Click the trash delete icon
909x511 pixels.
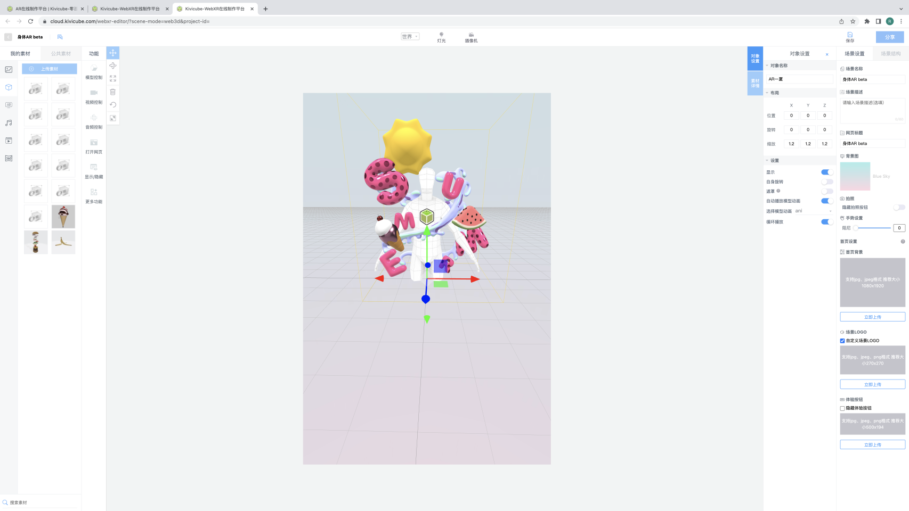pos(113,92)
